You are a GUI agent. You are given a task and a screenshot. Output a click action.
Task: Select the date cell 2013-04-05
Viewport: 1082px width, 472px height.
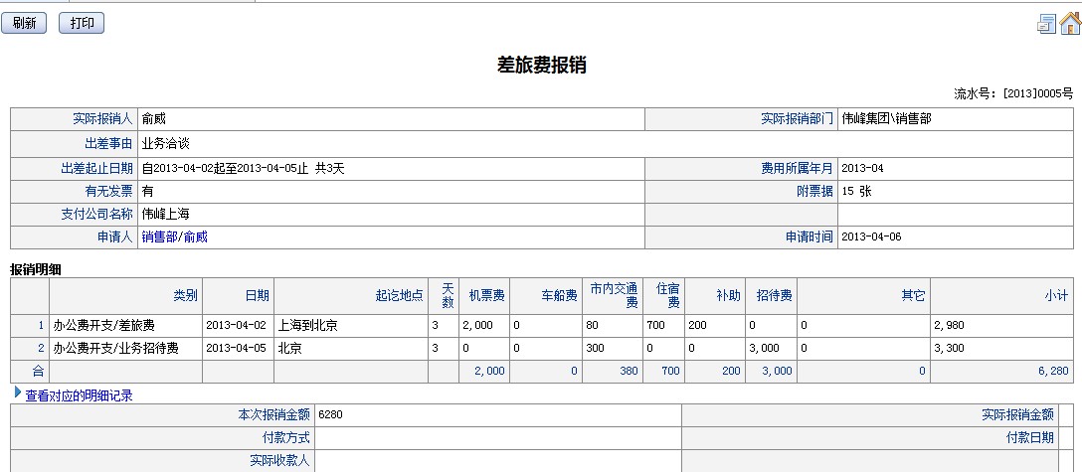[x=236, y=349]
